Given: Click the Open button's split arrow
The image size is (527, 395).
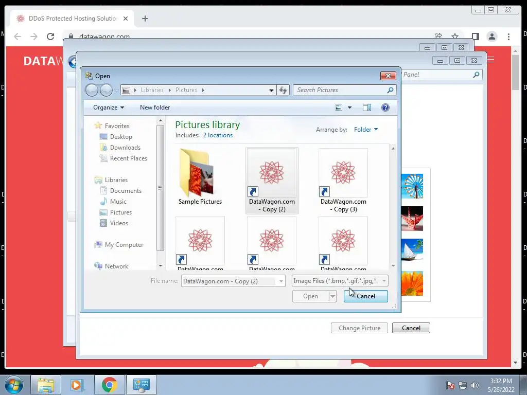Looking at the screenshot, I should 332,296.
